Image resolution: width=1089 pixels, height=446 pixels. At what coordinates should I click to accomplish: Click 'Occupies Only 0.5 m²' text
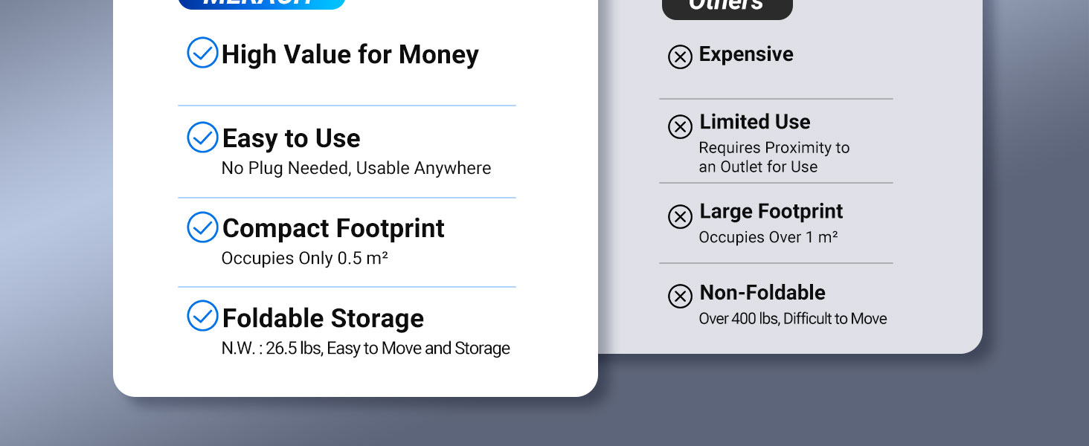click(305, 259)
